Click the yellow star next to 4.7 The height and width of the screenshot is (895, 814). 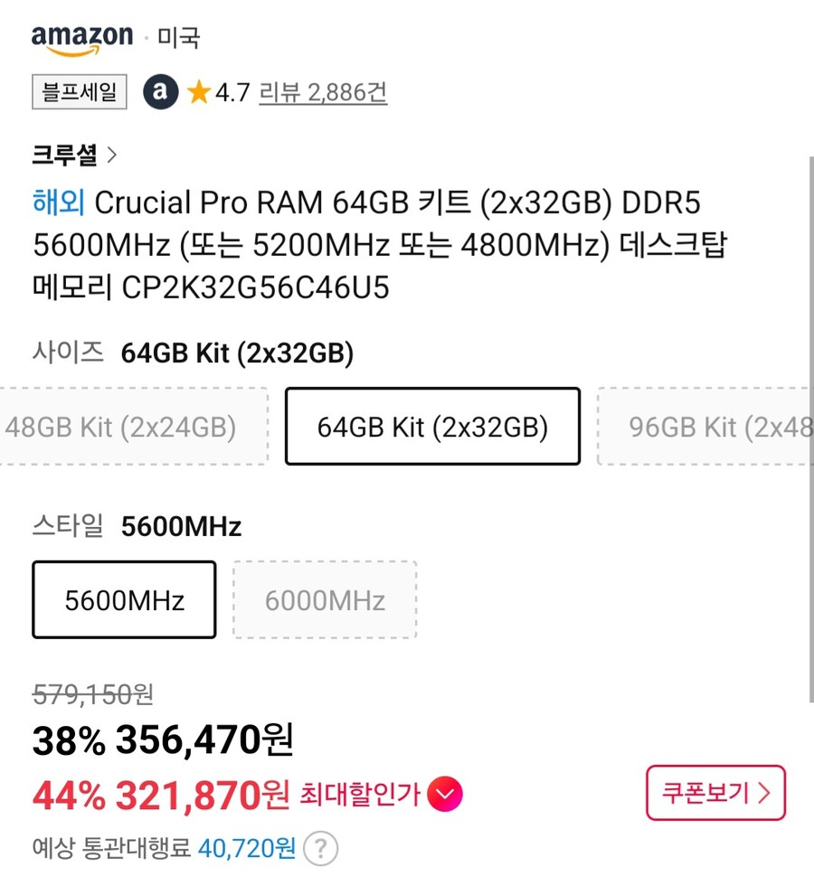(197, 91)
